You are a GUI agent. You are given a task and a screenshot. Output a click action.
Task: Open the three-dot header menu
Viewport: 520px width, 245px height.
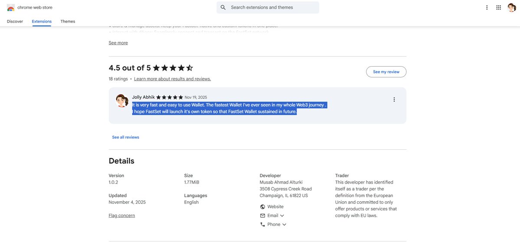[x=487, y=7]
